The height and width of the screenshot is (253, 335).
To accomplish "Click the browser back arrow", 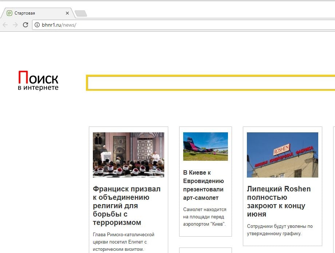I will 5,25.
